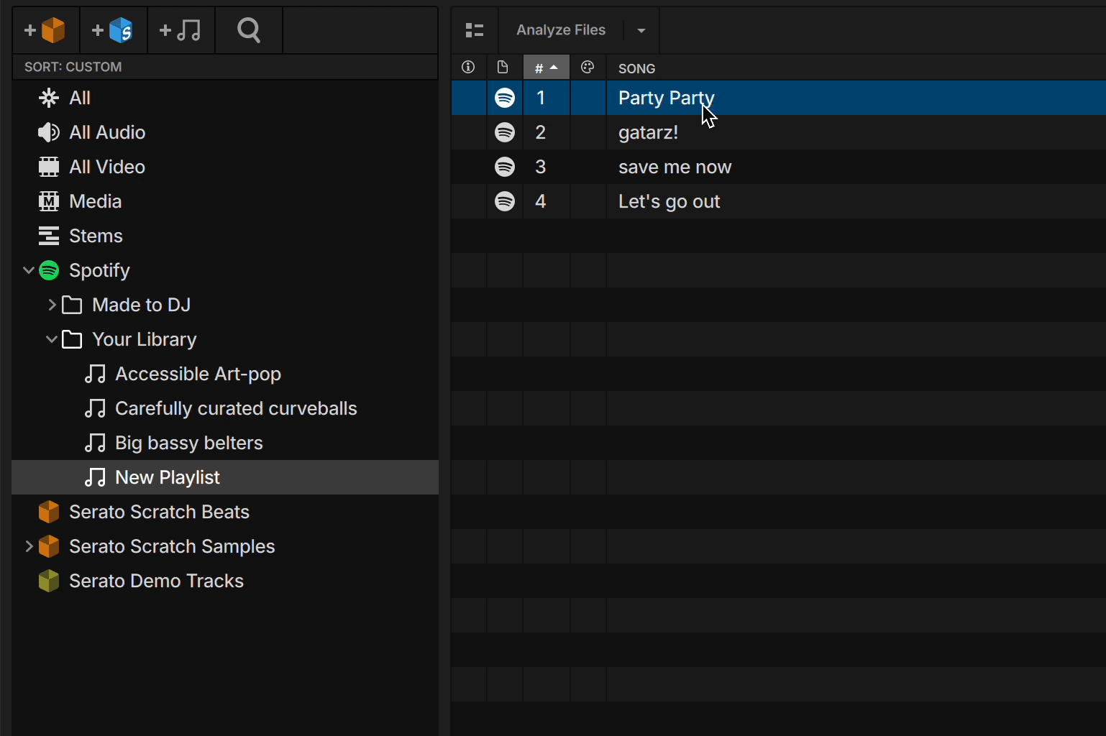Click the add new playlist icon
This screenshot has height=736, width=1106.
pos(180,30)
